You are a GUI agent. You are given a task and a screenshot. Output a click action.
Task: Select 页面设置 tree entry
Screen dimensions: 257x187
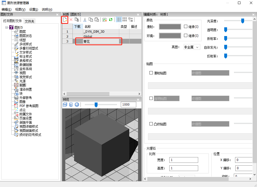click(26, 118)
